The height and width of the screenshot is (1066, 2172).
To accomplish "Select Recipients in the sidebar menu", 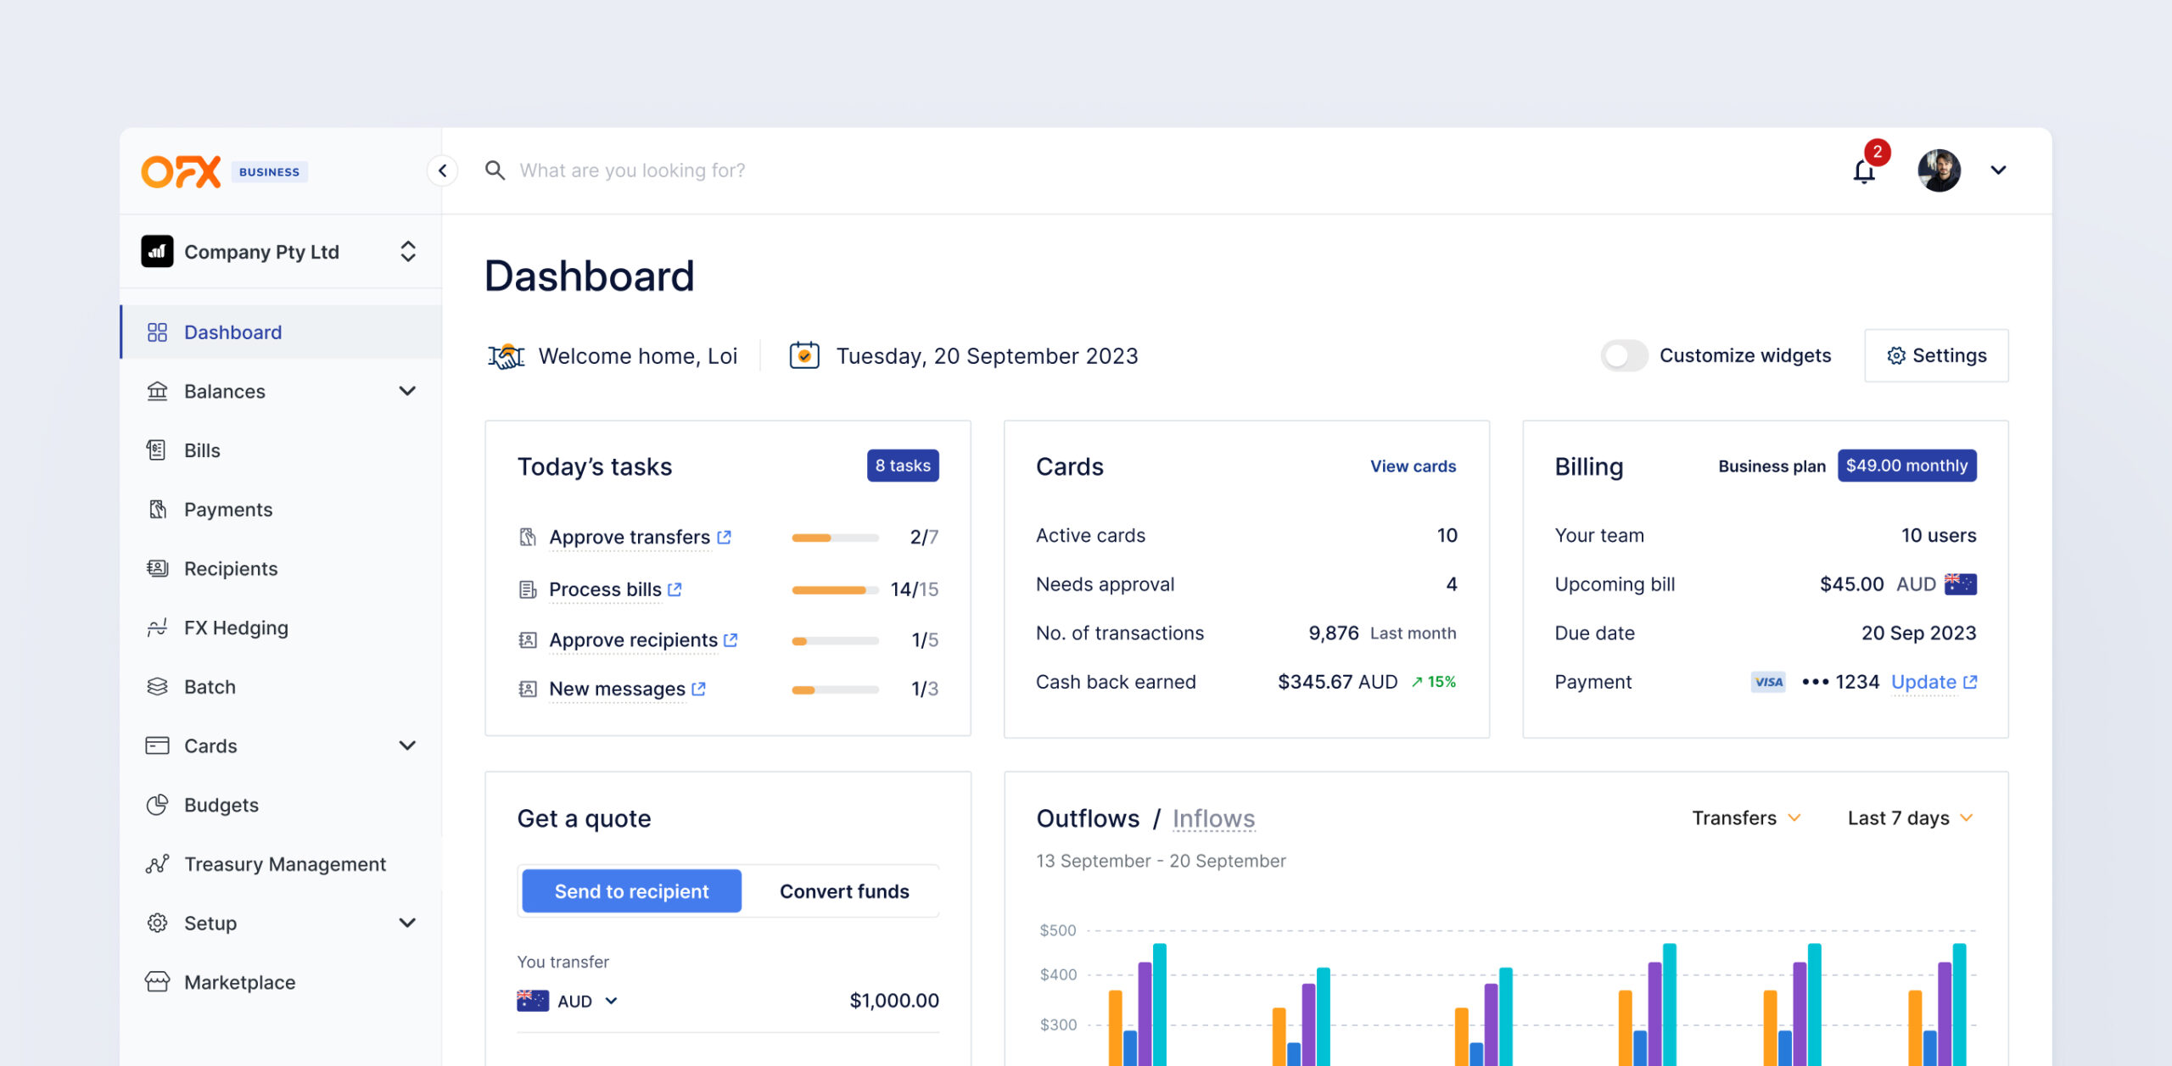I will 230,569.
